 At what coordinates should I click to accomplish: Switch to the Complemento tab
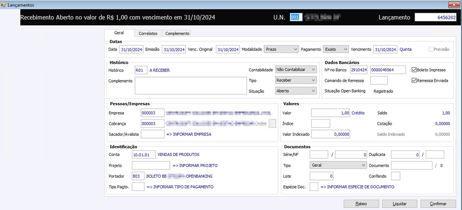pyautogui.click(x=177, y=33)
